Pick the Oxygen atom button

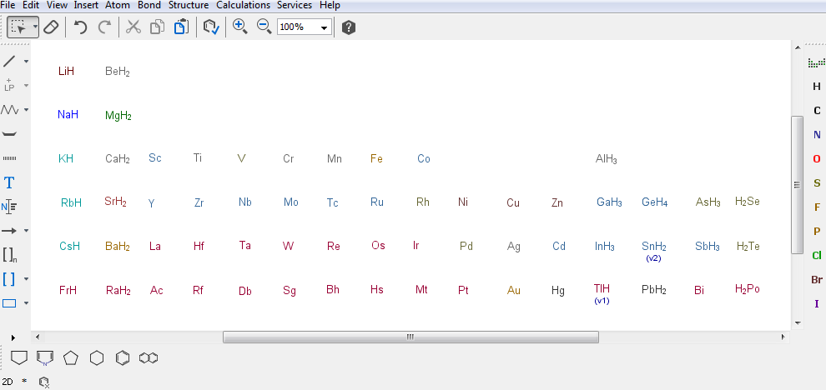click(817, 159)
